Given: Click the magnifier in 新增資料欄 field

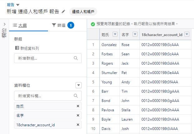Looking at the screenshot, I should click(76, 96).
